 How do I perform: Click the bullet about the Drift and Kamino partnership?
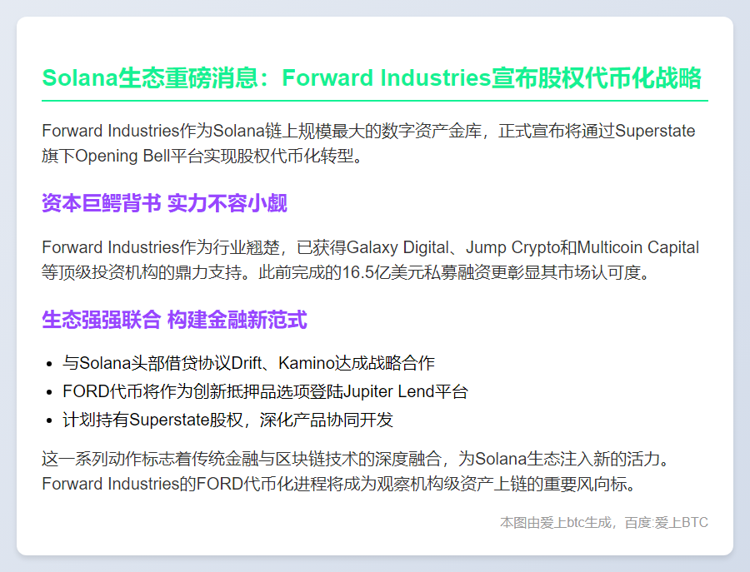pyautogui.click(x=248, y=363)
